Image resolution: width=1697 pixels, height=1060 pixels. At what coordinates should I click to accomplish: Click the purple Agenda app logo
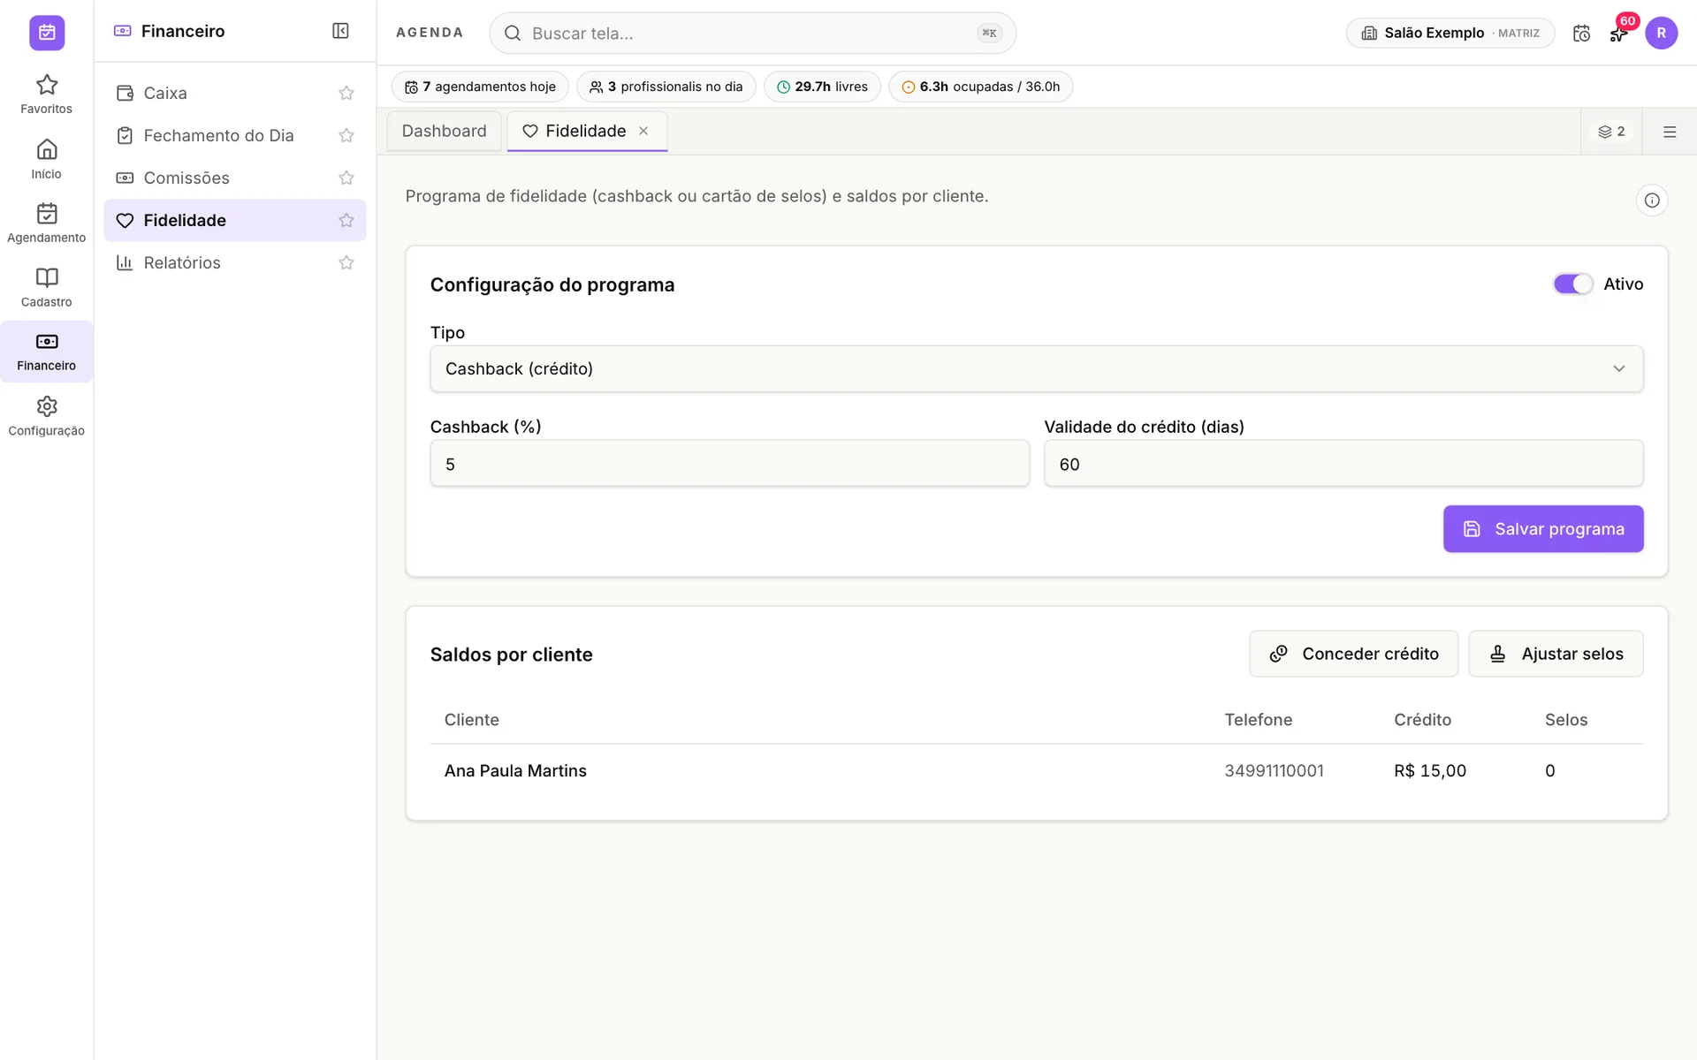click(47, 33)
